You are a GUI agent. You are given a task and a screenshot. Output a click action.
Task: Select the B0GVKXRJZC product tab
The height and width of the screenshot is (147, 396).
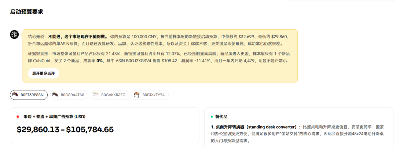point(110,95)
